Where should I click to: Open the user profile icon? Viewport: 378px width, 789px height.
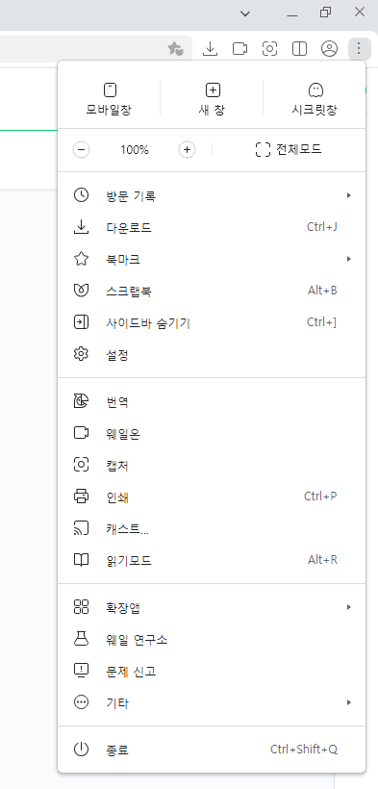[329, 49]
